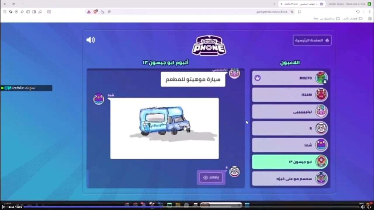Click the crown host icon beside MOJITO
This screenshot has width=374, height=210.
pos(257,78)
